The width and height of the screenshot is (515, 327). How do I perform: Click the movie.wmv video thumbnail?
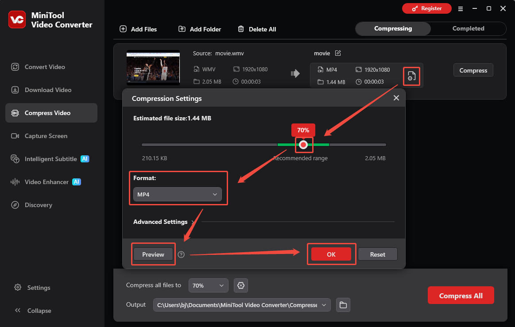[153, 68]
